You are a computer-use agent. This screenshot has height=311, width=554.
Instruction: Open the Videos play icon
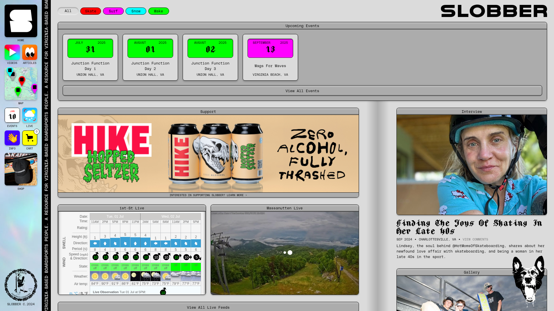click(12, 52)
